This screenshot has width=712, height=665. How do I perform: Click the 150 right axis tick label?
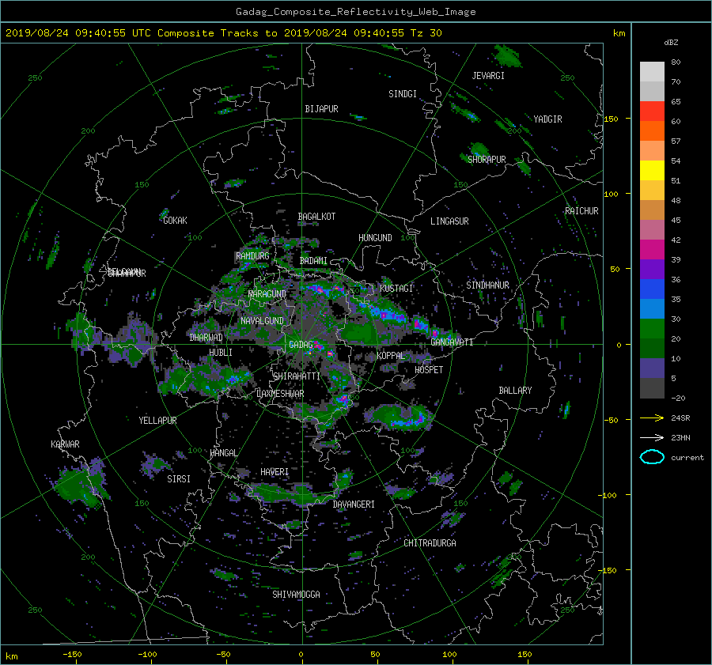pyautogui.click(x=612, y=119)
